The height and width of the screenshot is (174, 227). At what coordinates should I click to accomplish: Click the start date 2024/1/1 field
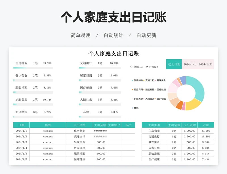click(x=190, y=64)
